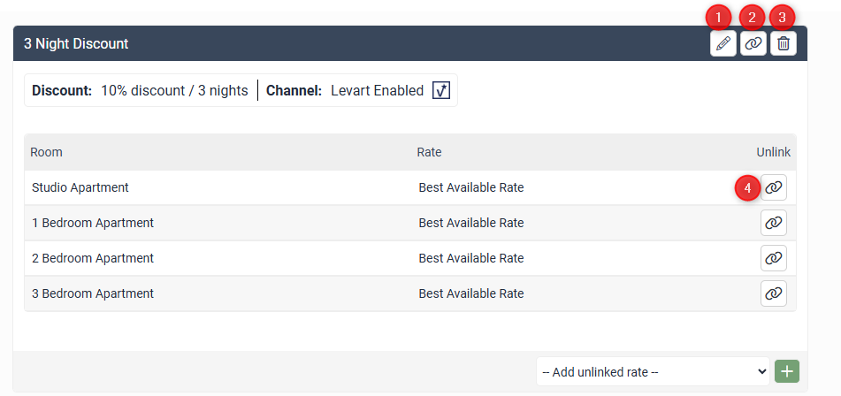Unlink the 2 Bedroom Apartment rate
The image size is (841, 396).
click(x=773, y=258)
